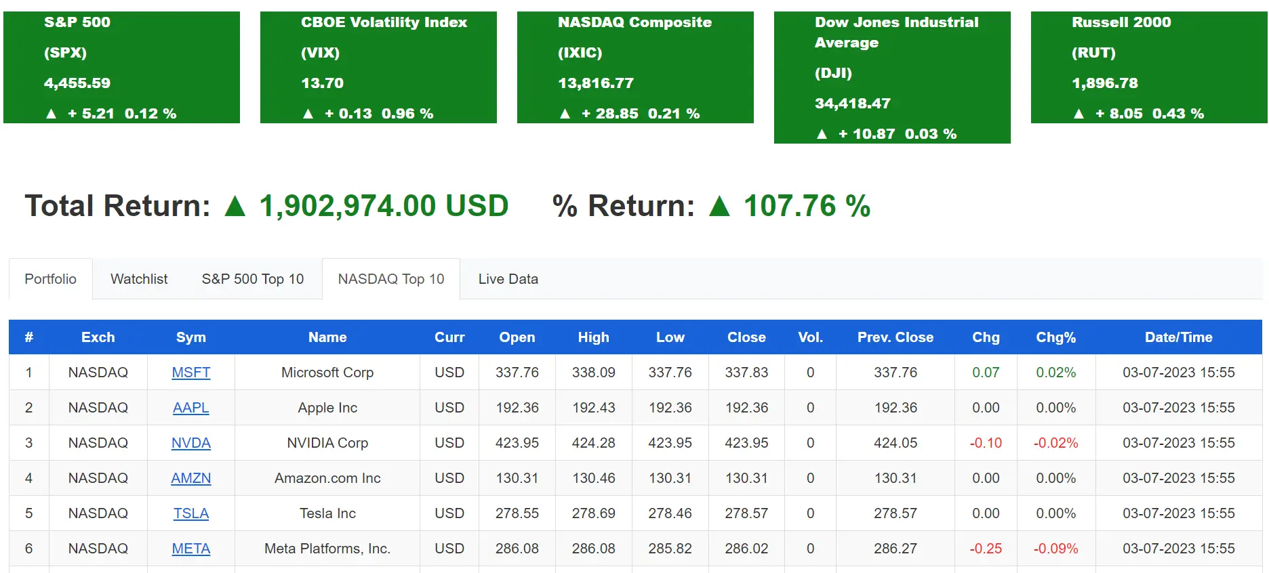Click the 13,816.77 NASDAQ Composite value
This screenshot has height=573, width=1269.
coord(596,83)
